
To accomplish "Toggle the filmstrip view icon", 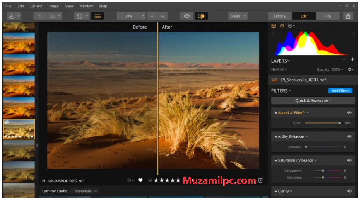I will click(x=98, y=16).
